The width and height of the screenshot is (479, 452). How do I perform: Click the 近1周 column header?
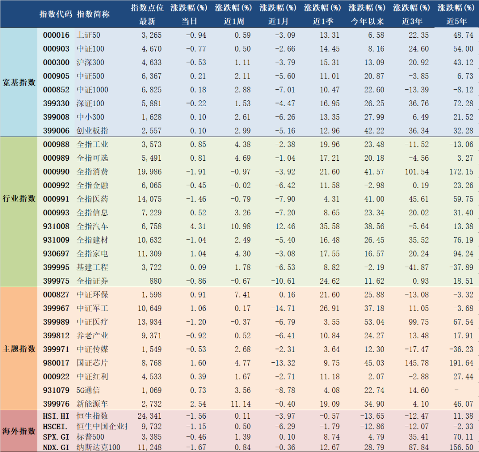click(x=234, y=21)
